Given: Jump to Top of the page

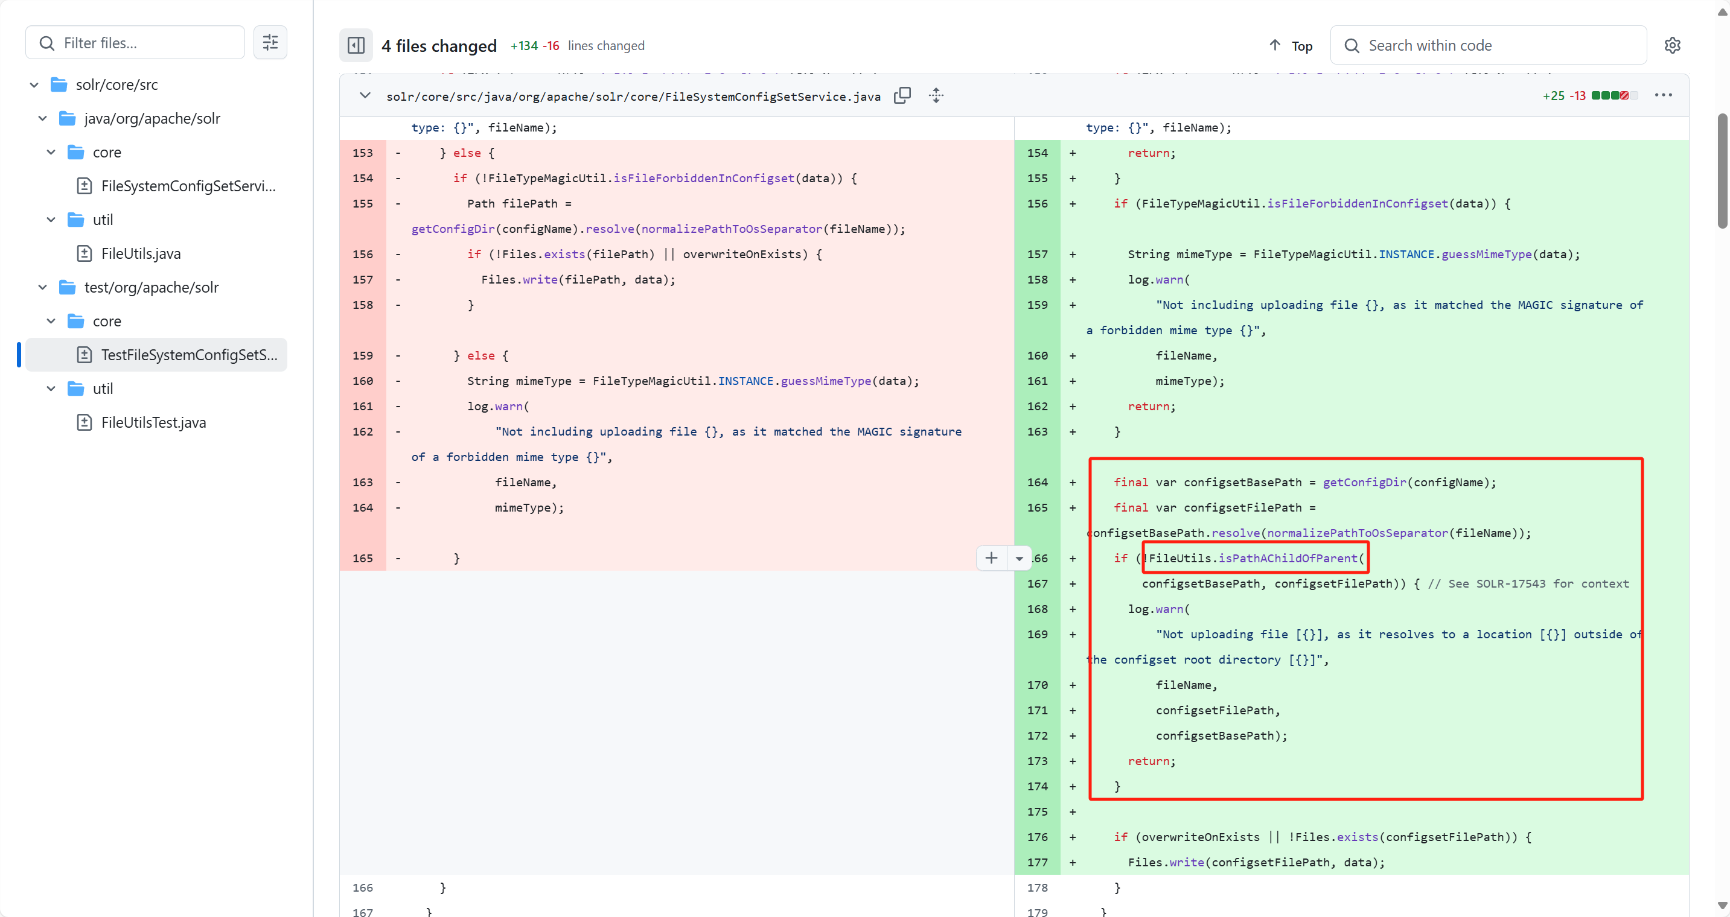Looking at the screenshot, I should (1290, 45).
